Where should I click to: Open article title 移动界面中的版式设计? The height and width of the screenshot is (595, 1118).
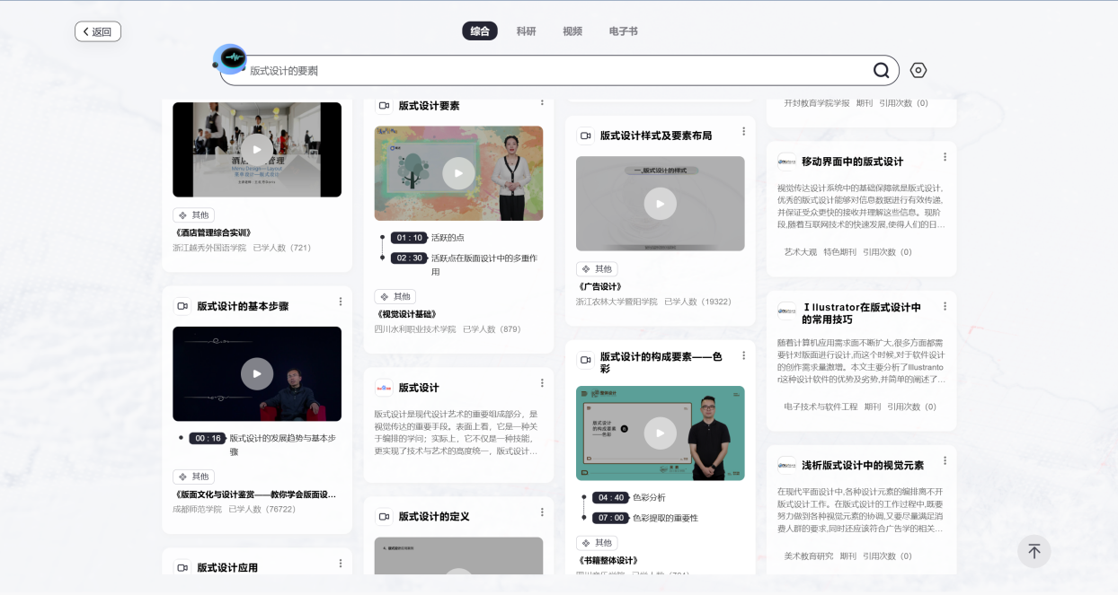852,162
